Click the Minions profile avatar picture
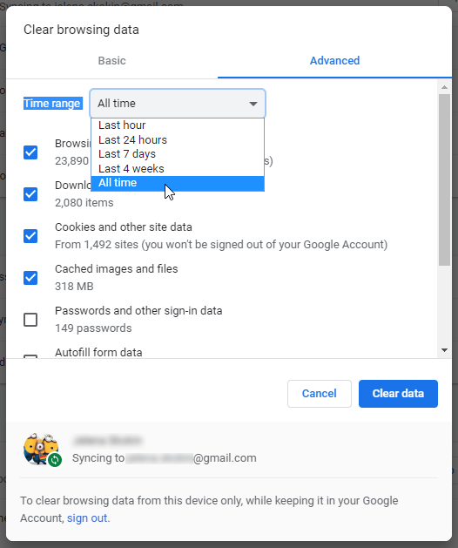The width and height of the screenshot is (458, 548). 41,449
